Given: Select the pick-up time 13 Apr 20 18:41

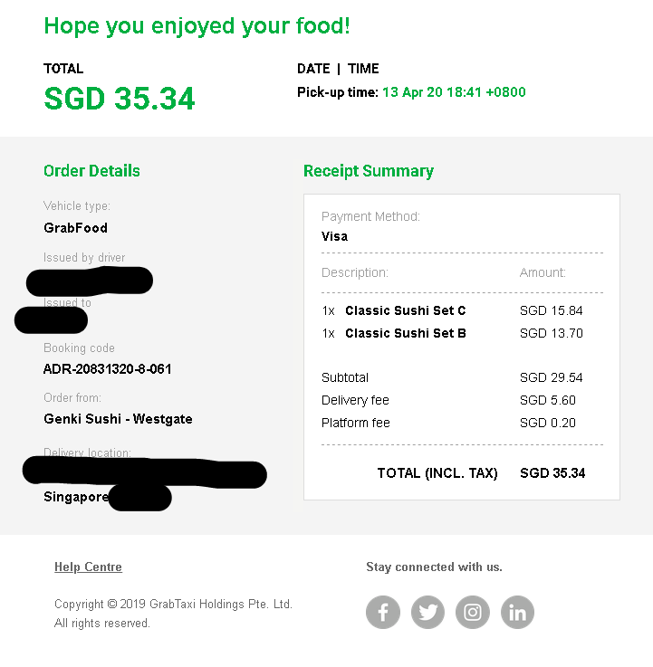Looking at the screenshot, I should (453, 92).
